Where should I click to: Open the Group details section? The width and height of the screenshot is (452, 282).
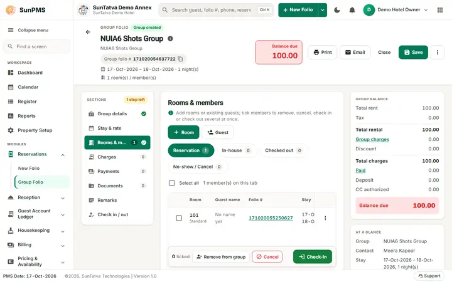(117, 113)
